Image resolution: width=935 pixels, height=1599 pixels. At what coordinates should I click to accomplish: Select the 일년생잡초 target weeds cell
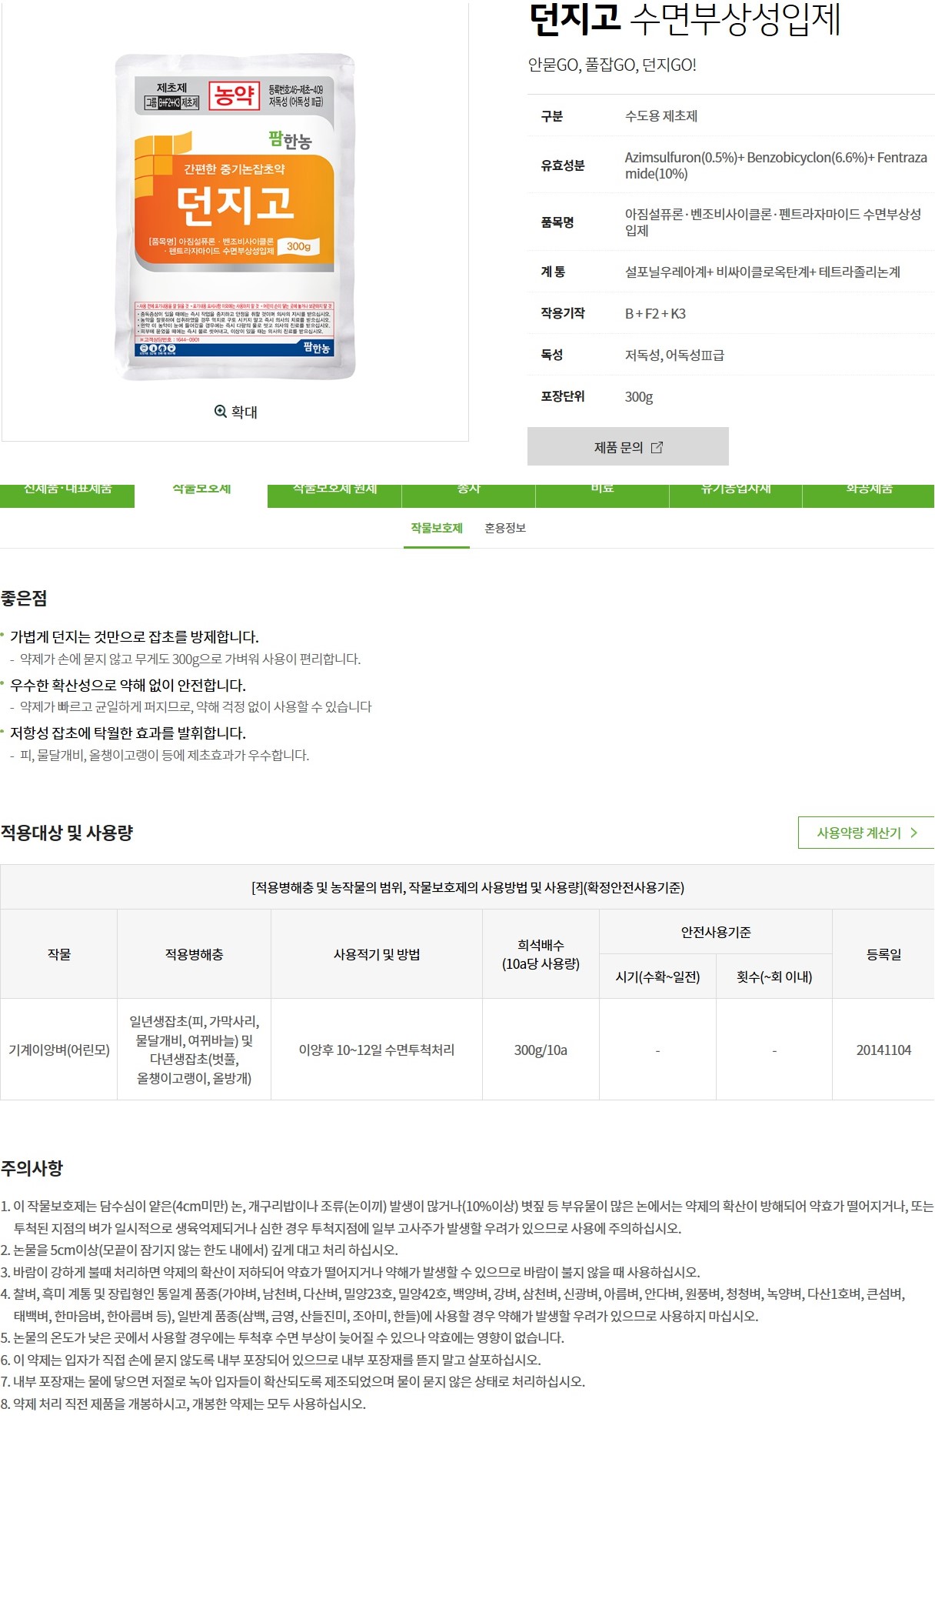tap(194, 1050)
